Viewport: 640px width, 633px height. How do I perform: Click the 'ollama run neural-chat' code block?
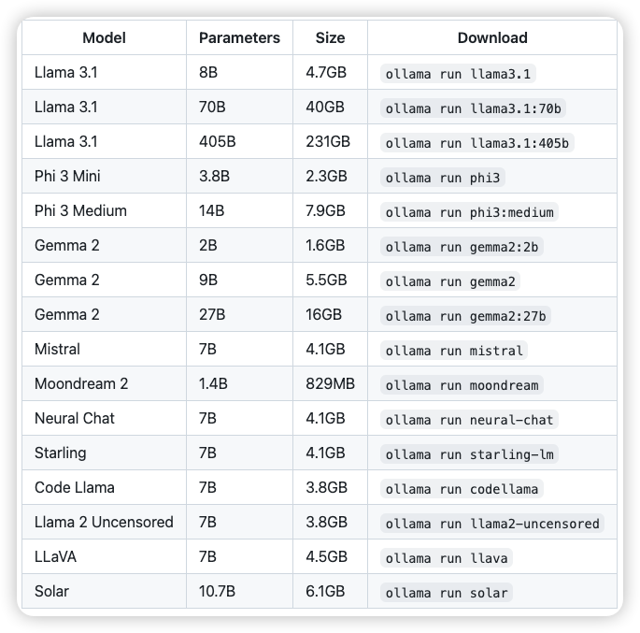[x=470, y=420]
